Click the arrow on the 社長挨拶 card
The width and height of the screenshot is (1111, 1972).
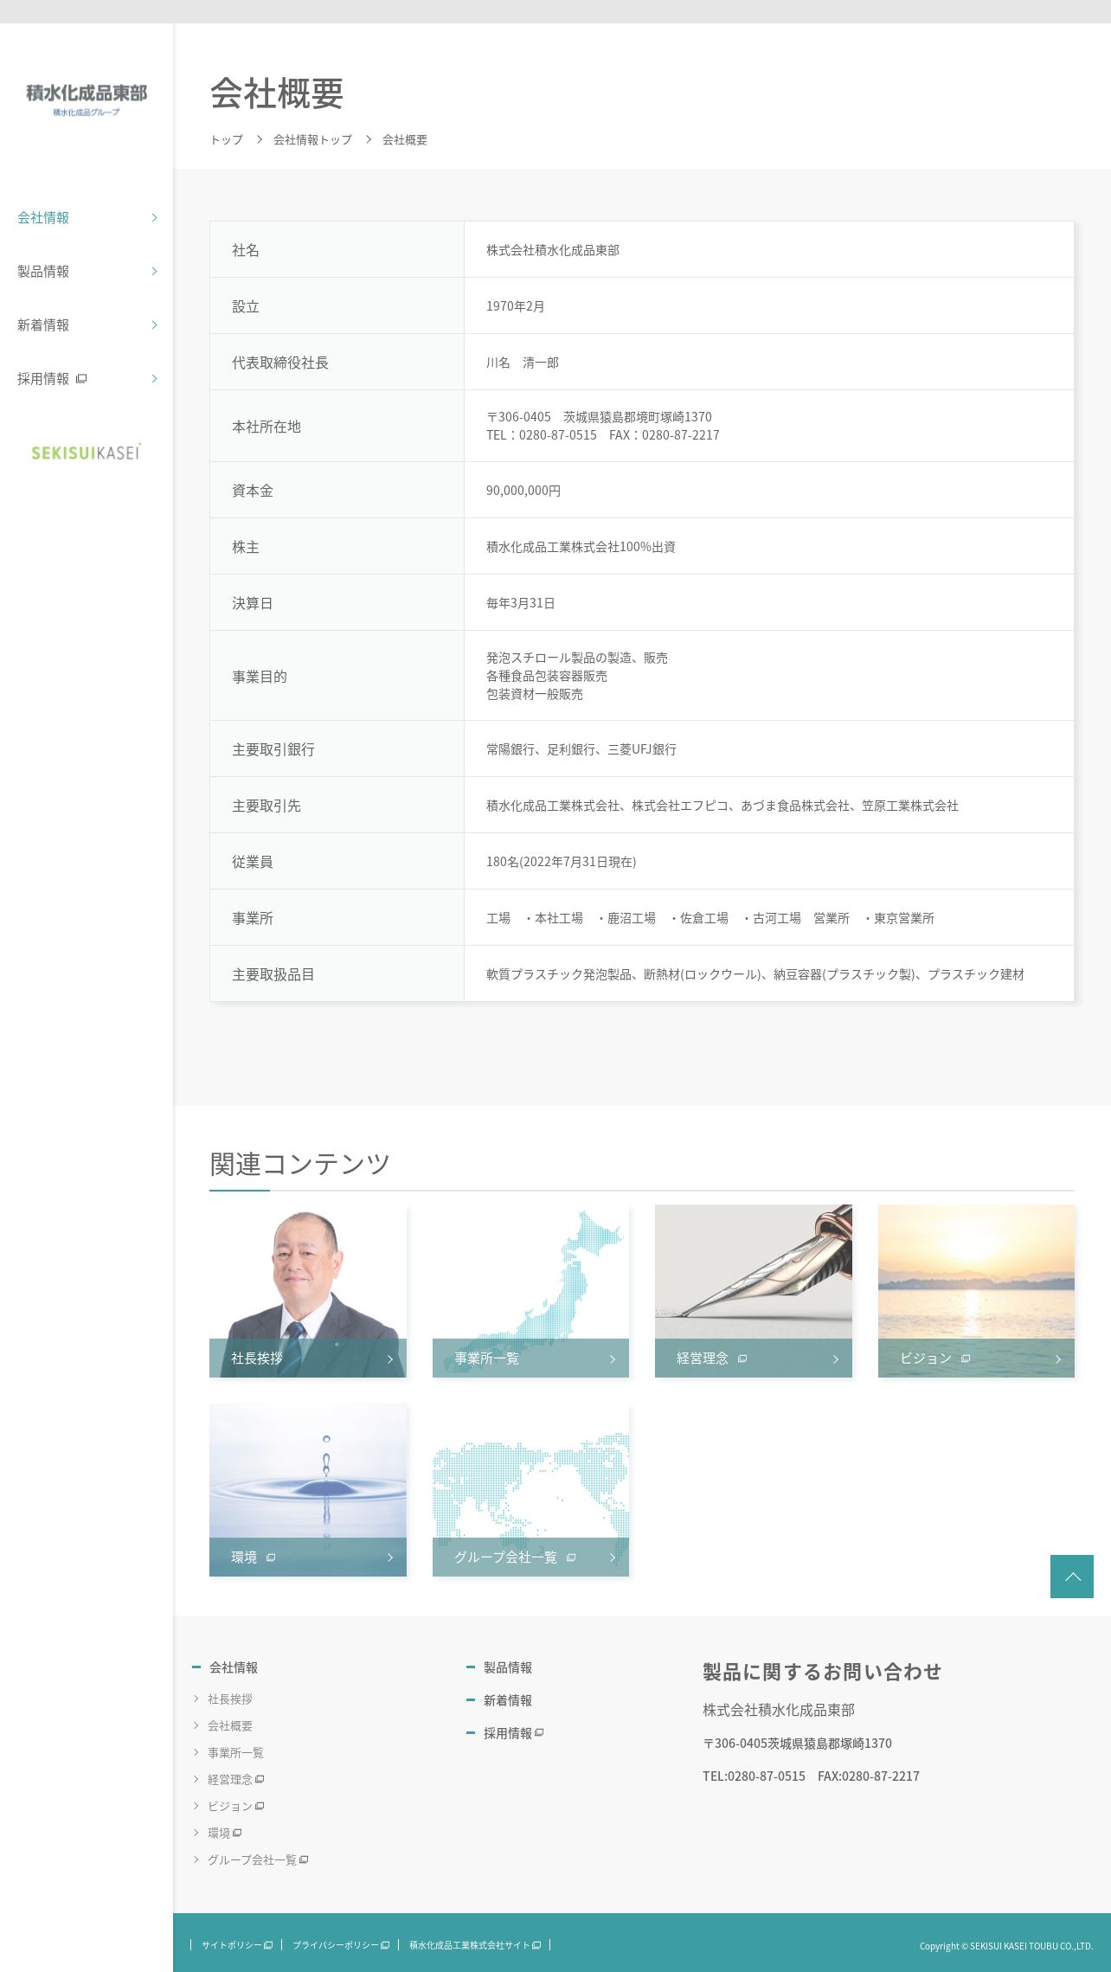[390, 1359]
